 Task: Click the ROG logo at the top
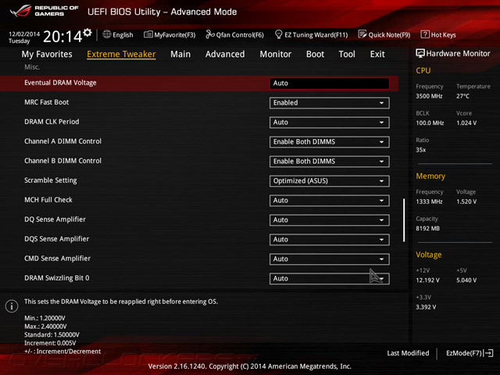pos(21,11)
